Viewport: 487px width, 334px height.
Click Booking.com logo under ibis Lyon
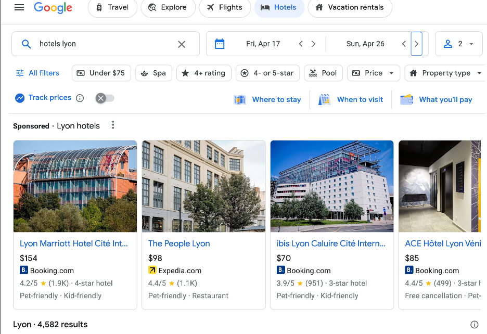tap(281, 270)
